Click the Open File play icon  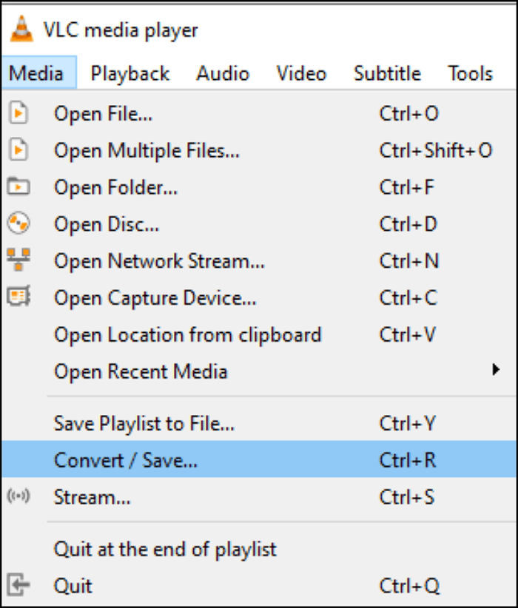click(x=18, y=114)
